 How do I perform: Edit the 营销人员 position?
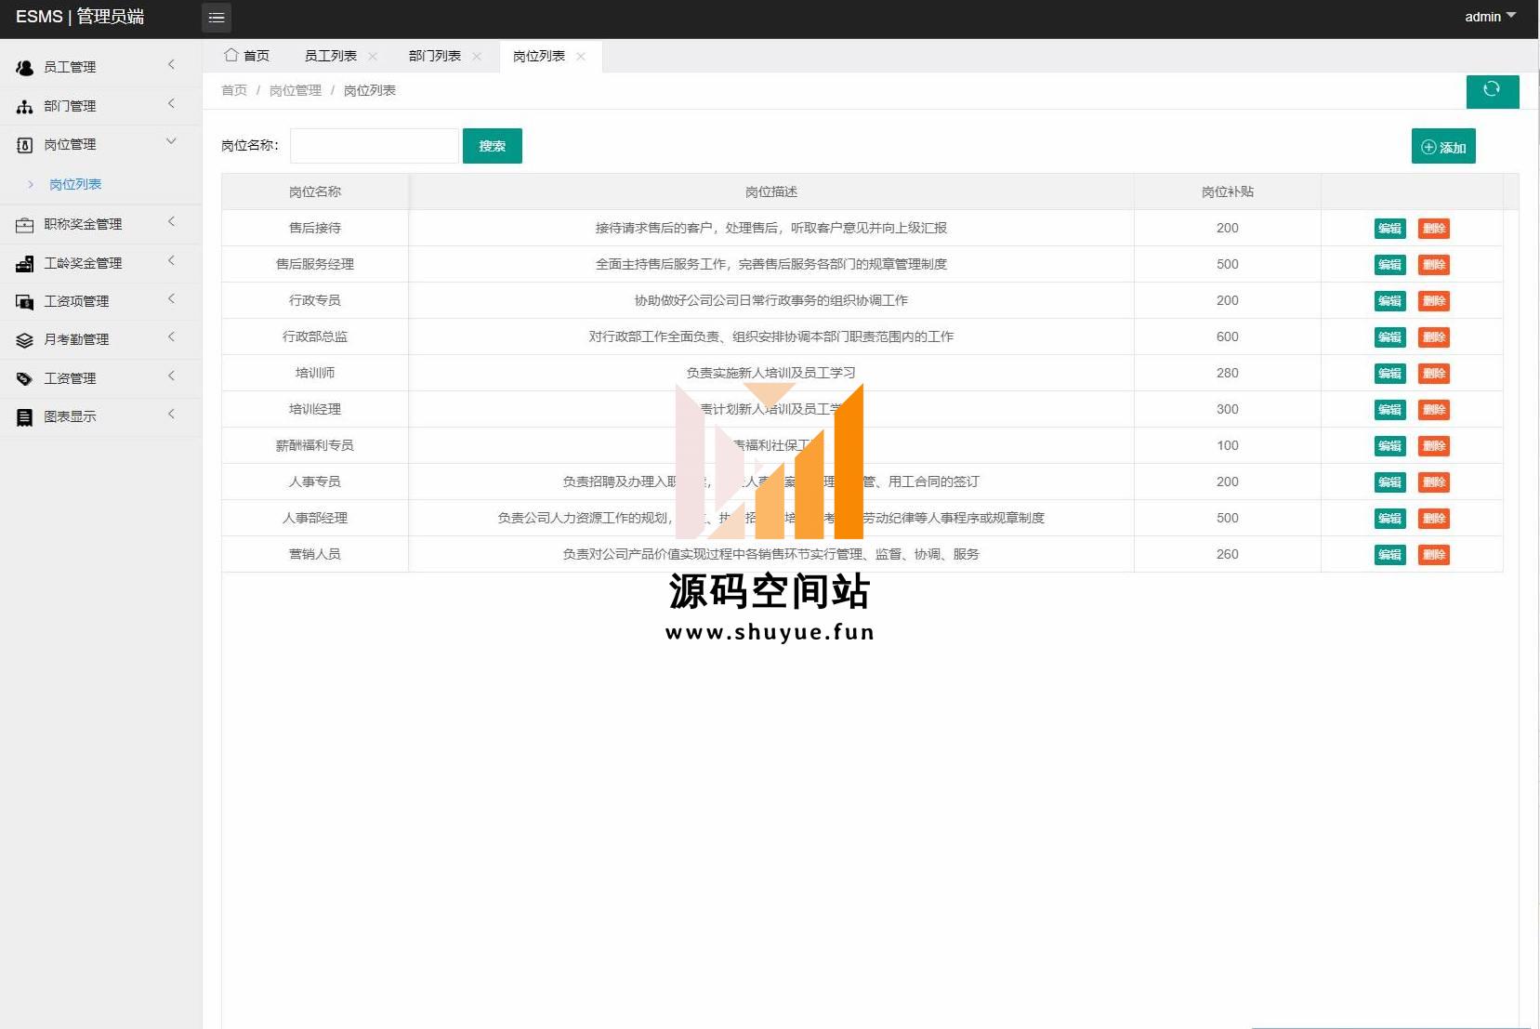(x=1390, y=555)
